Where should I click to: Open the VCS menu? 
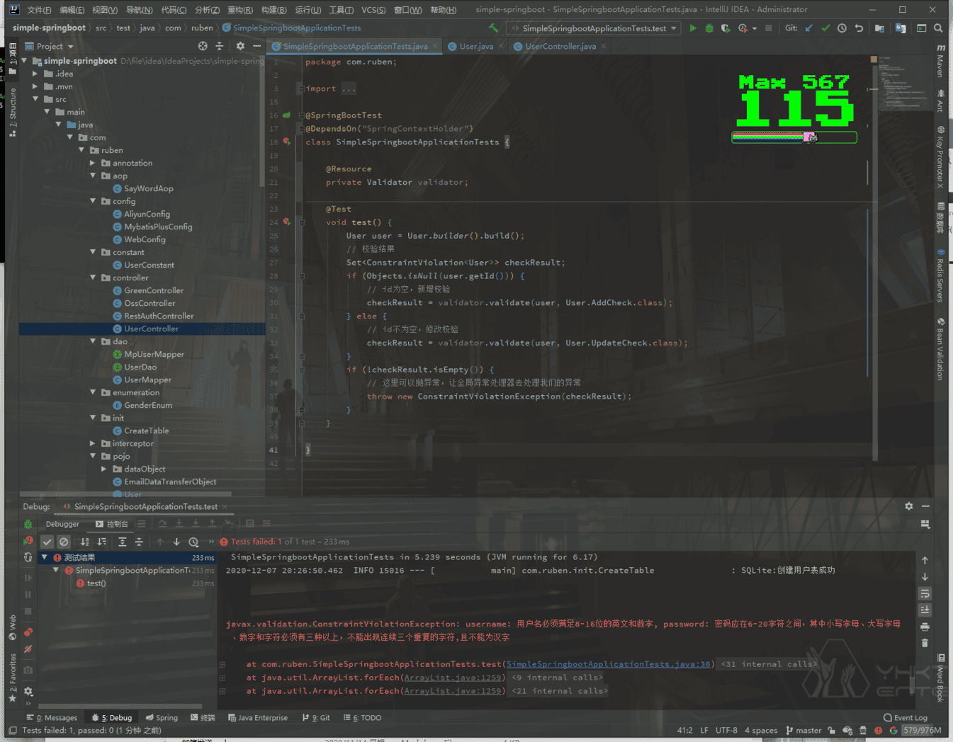(x=373, y=10)
